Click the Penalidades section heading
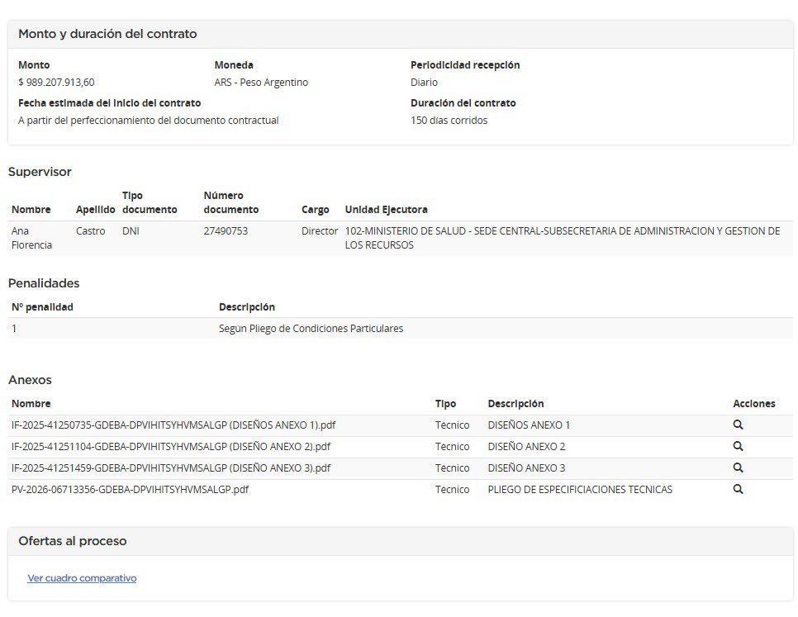The width and height of the screenshot is (798, 617). click(x=44, y=283)
